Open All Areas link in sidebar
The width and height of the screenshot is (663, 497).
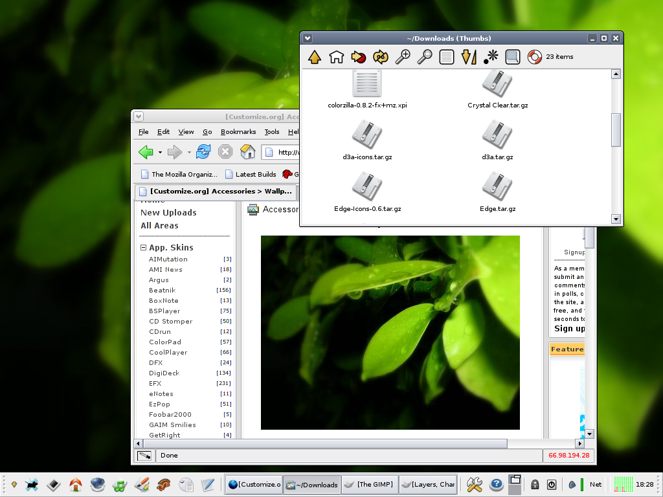pos(159,226)
